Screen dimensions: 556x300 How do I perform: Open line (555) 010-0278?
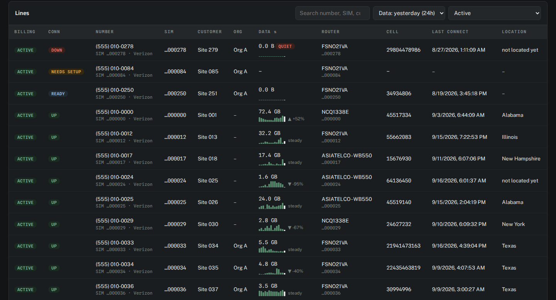tap(115, 46)
